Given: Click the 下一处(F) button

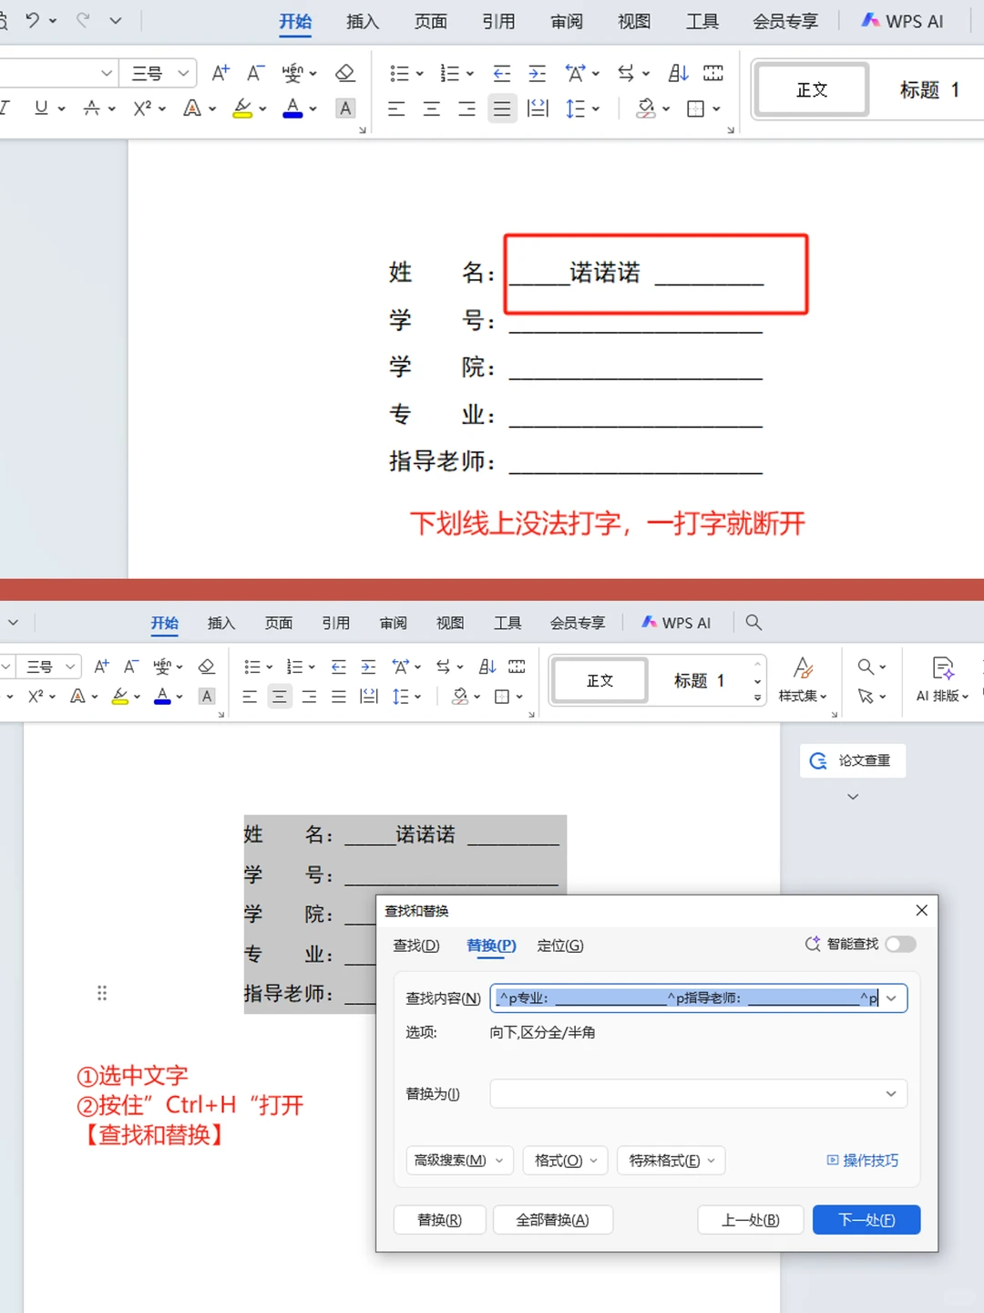Looking at the screenshot, I should click(x=866, y=1220).
